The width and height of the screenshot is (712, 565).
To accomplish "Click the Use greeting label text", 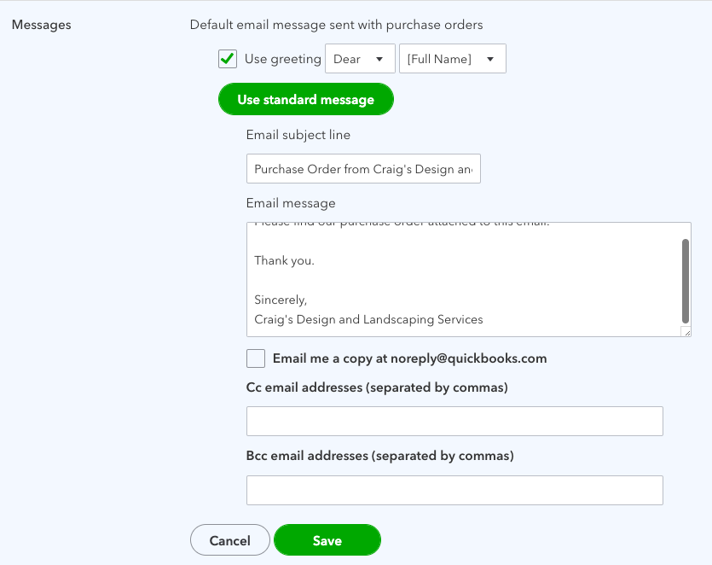I will (x=282, y=59).
